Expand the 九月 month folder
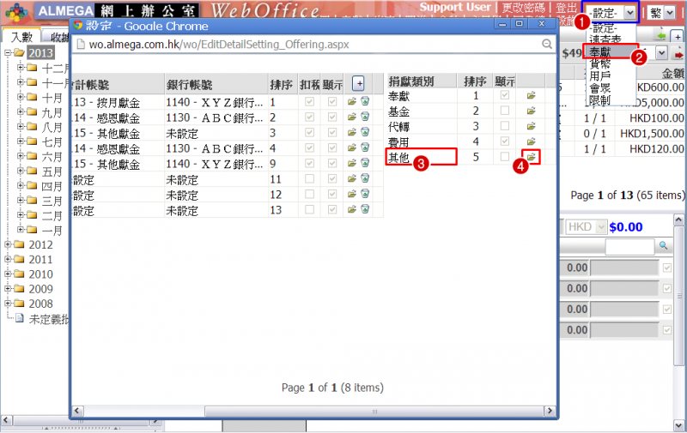This screenshot has width=687, height=433. coord(20,112)
